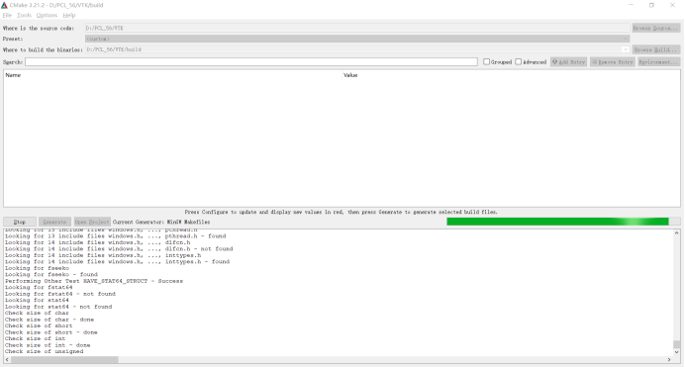Screen dimensions: 685x367
Task: Click inside the Search input field
Action: click(x=251, y=62)
